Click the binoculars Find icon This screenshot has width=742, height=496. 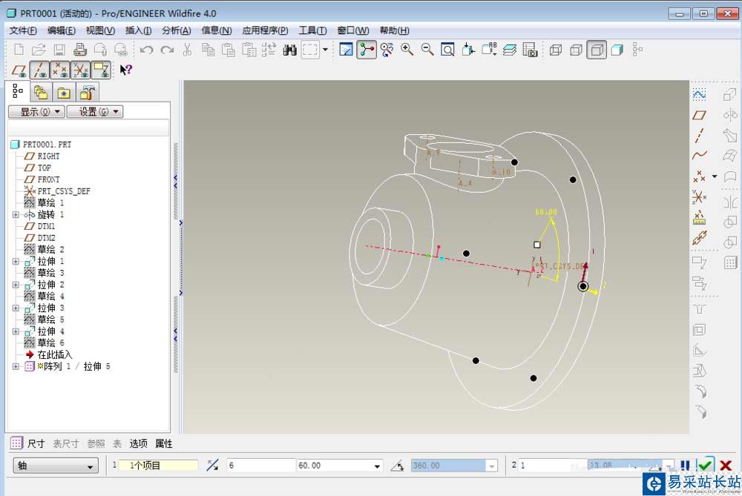click(x=289, y=50)
